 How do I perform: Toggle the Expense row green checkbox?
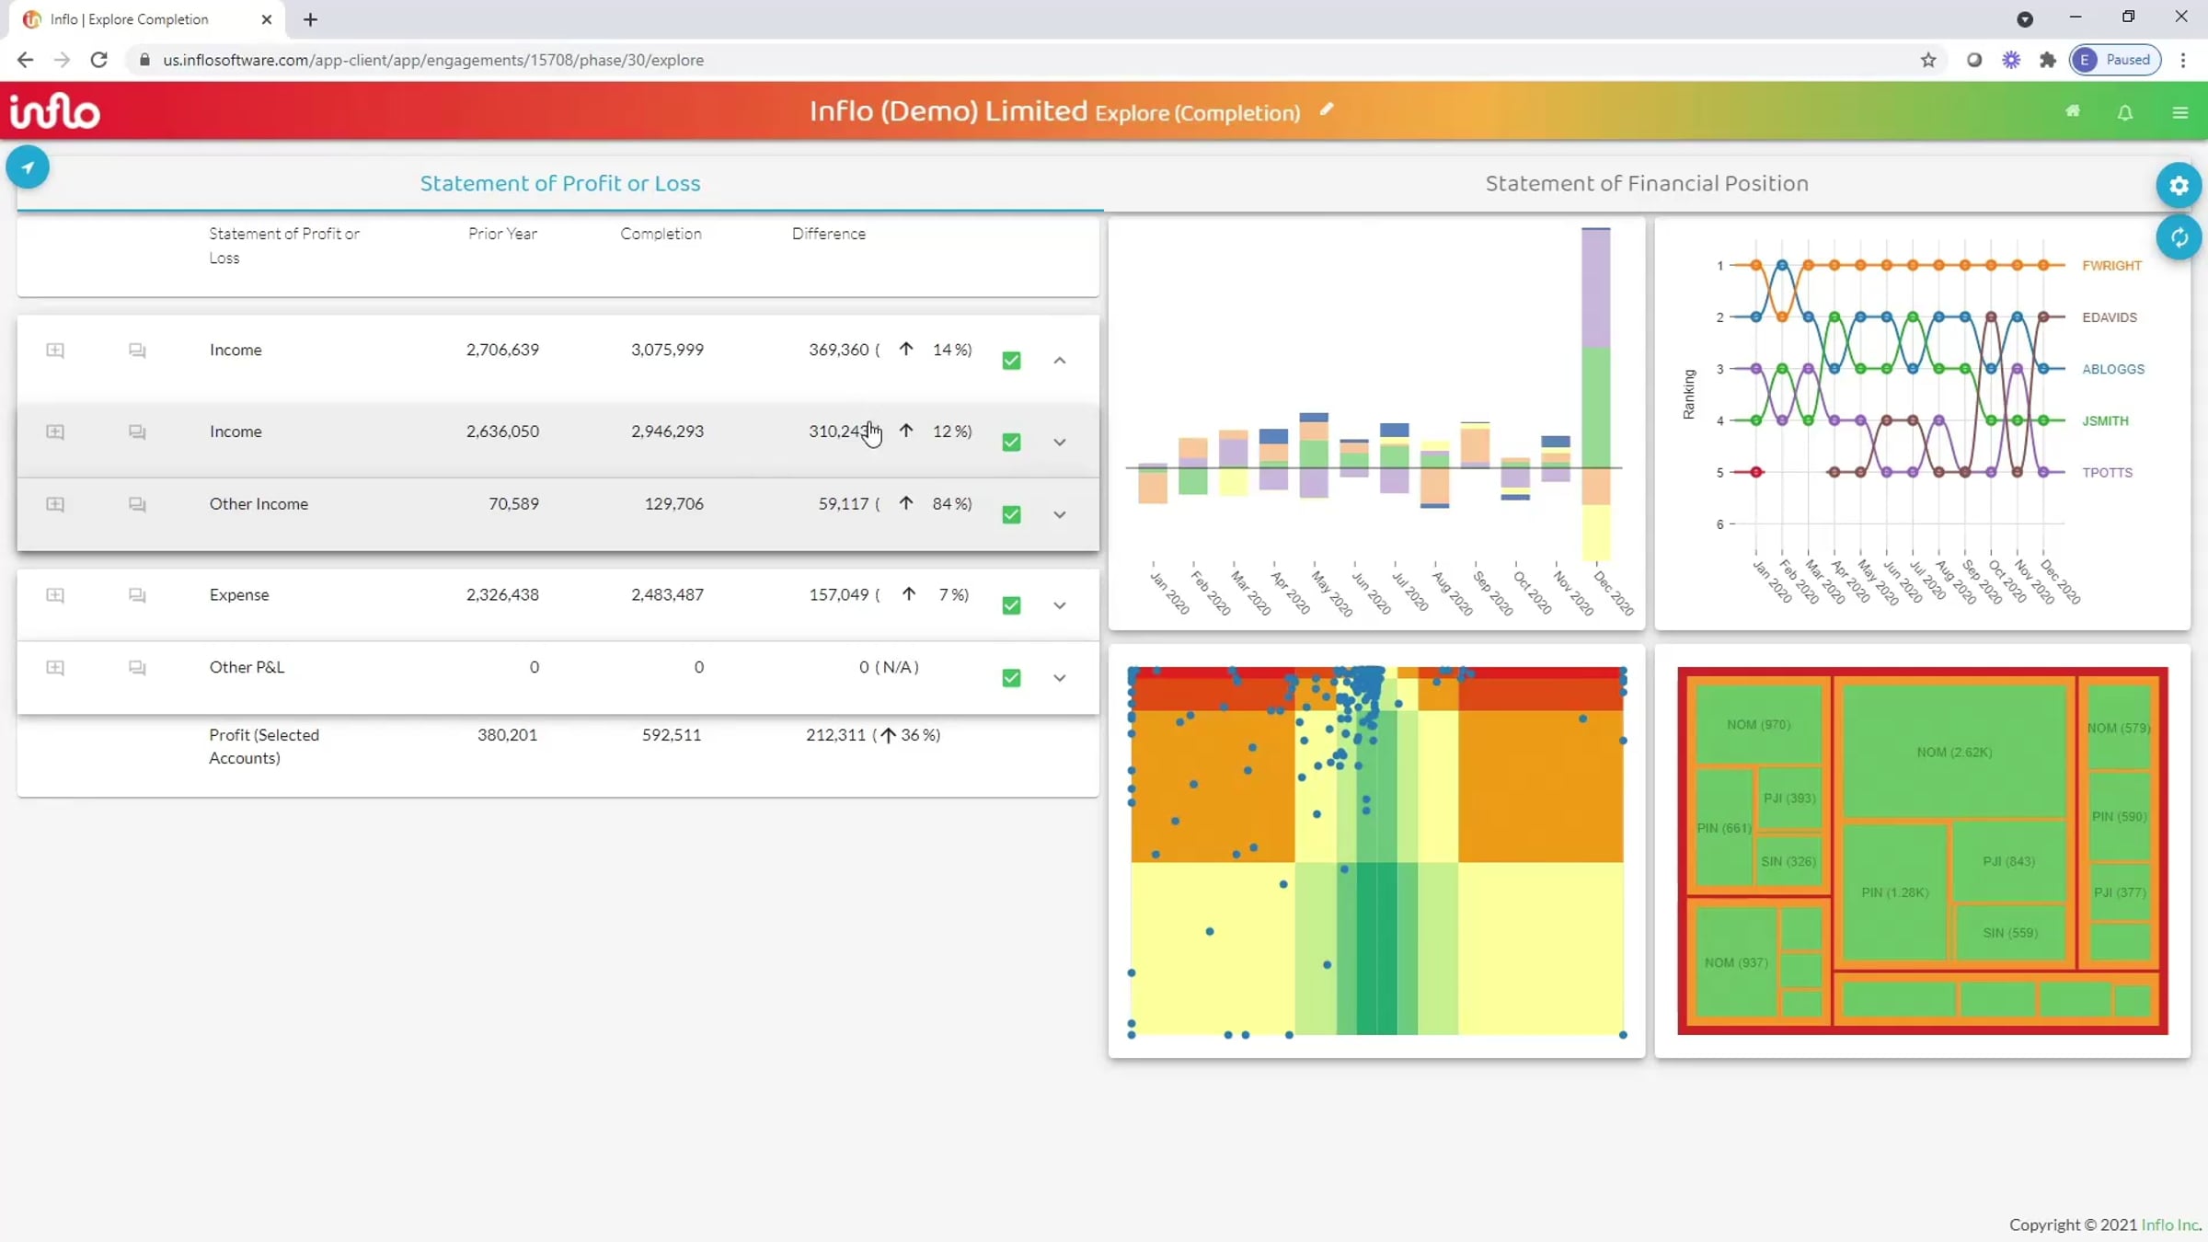coord(1011,605)
